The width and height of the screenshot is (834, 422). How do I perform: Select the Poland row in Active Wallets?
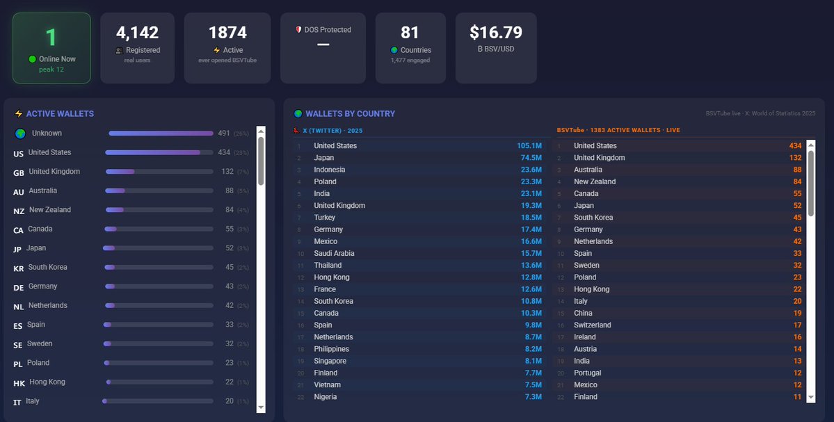coord(131,363)
